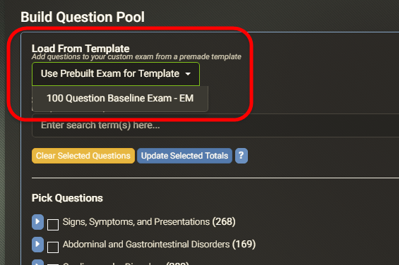
Task: Select 100 Question Baseline Exam - EM option
Action: [120, 99]
